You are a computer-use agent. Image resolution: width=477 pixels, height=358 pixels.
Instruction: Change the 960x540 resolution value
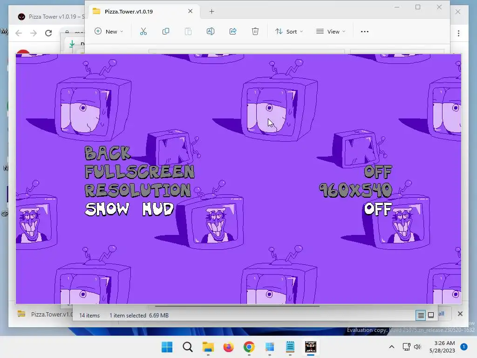355,191
